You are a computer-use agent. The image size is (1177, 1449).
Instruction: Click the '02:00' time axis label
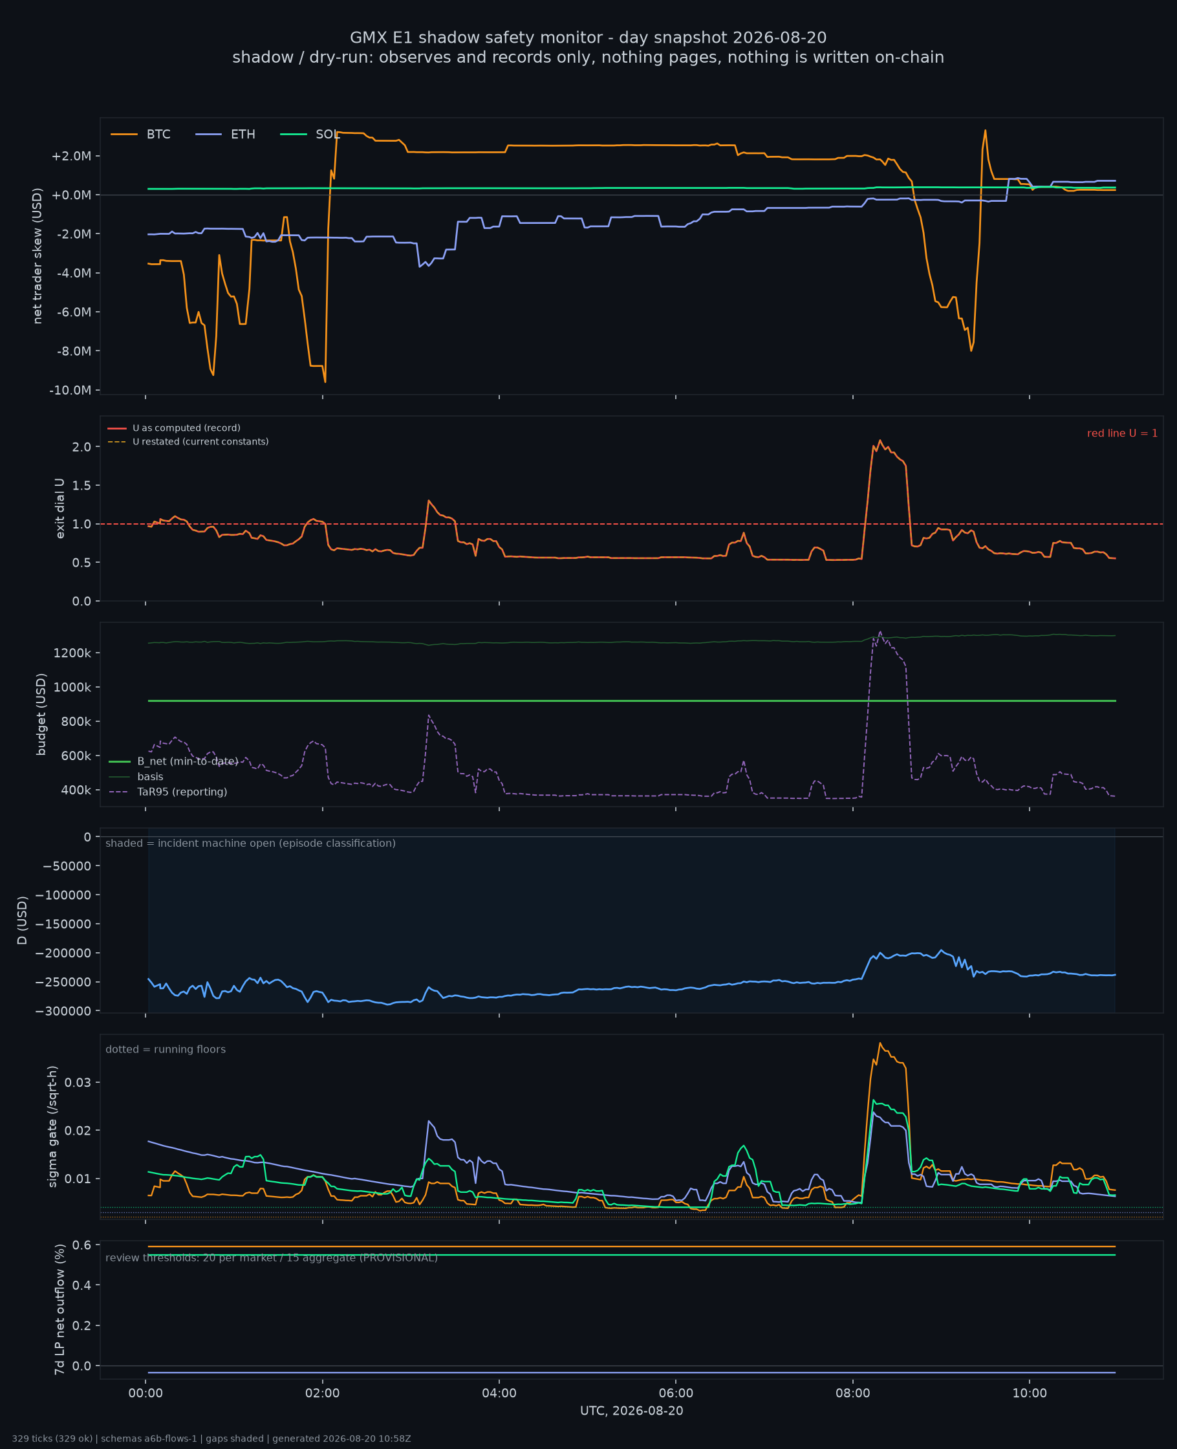tap(322, 1393)
